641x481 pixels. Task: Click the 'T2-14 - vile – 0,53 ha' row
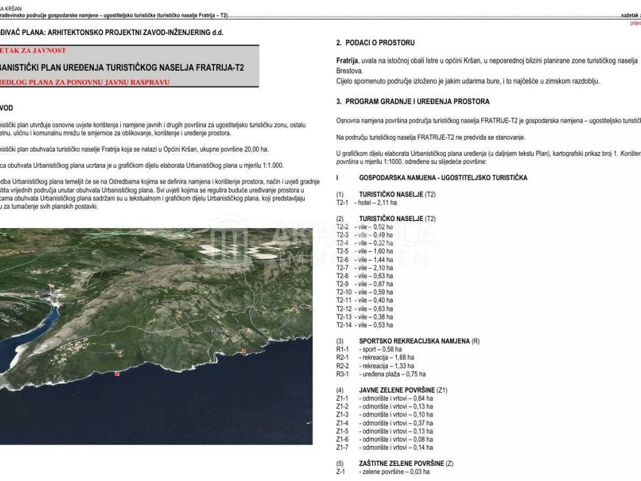[365, 324]
